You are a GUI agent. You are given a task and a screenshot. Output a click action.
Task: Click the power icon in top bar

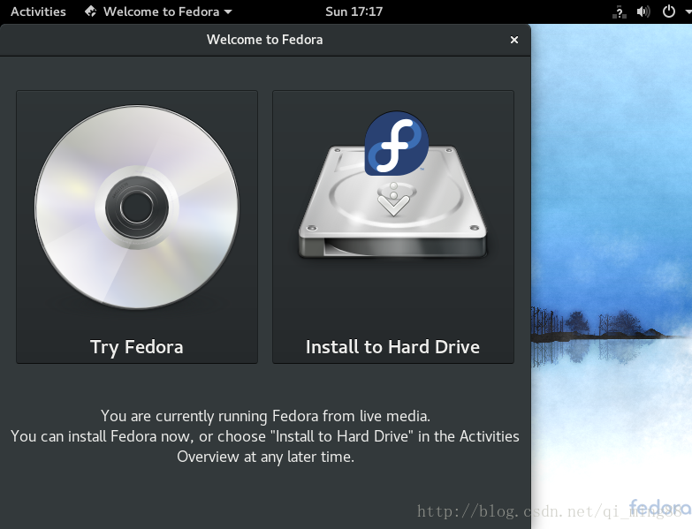point(669,11)
